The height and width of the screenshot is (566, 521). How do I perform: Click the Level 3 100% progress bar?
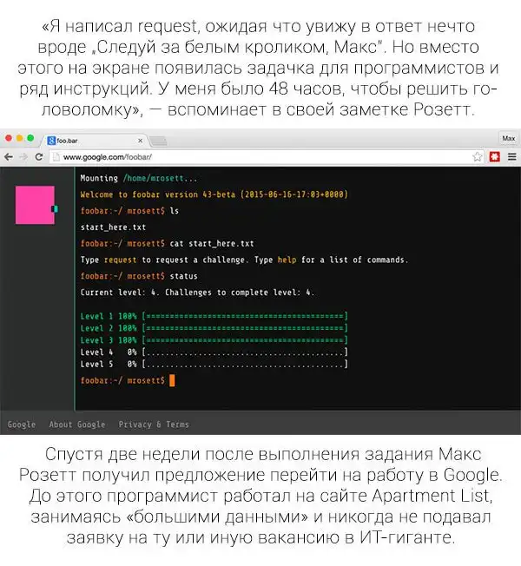[x=214, y=340]
